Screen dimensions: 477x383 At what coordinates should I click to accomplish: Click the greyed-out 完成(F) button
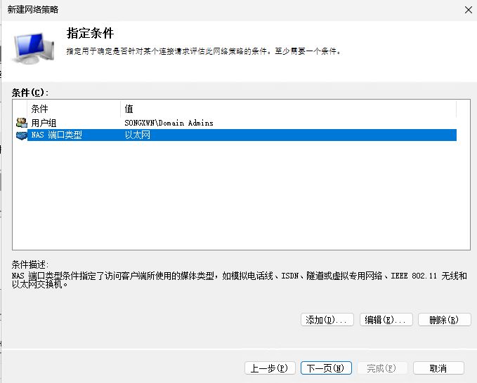point(381,368)
